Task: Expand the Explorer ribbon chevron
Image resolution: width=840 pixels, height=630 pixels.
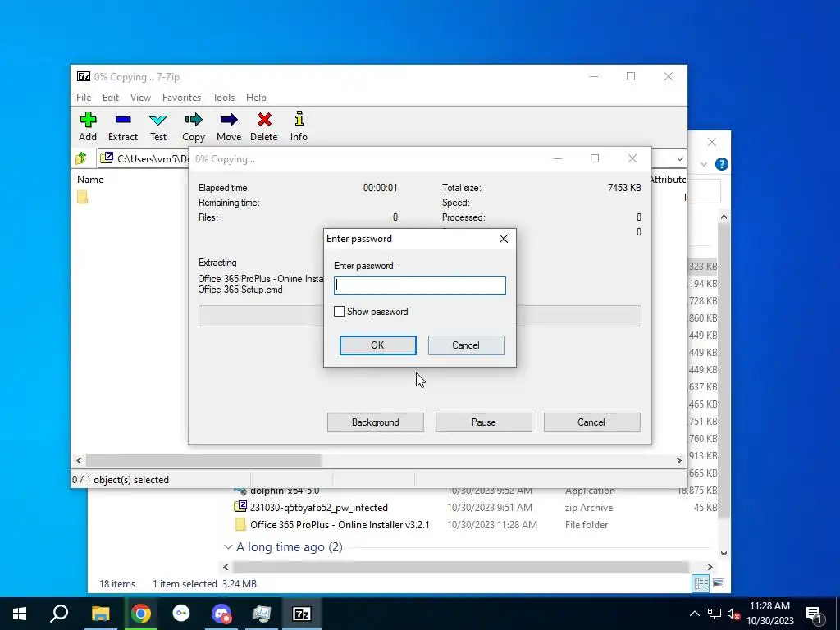Action: [704, 164]
